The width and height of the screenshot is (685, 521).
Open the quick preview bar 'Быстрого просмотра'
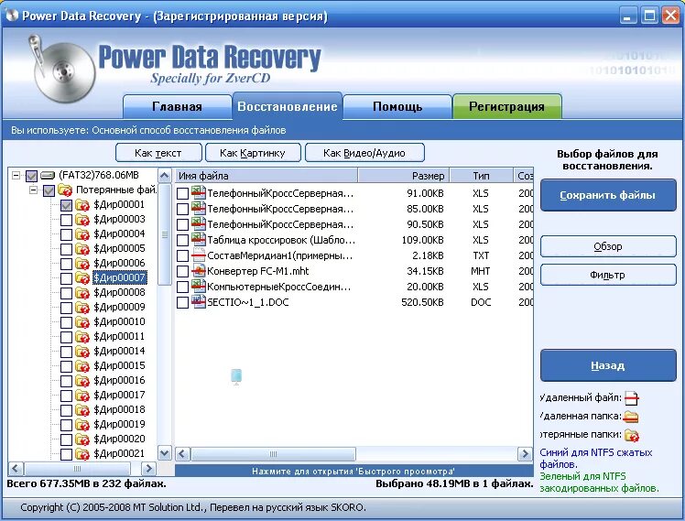pos(353,472)
